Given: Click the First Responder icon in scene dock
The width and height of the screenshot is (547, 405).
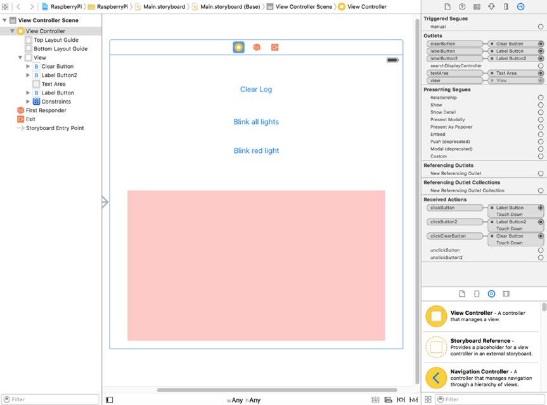Looking at the screenshot, I should tap(257, 48).
